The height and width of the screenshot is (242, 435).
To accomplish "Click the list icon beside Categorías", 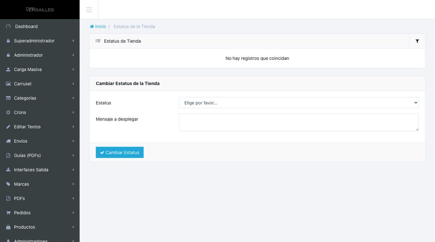I will 8,98.
